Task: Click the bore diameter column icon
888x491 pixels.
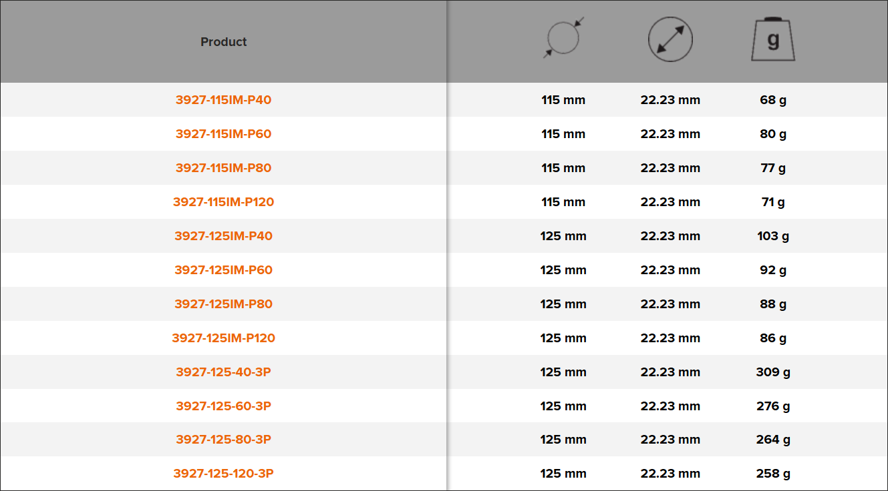Action: pyautogui.click(x=670, y=39)
